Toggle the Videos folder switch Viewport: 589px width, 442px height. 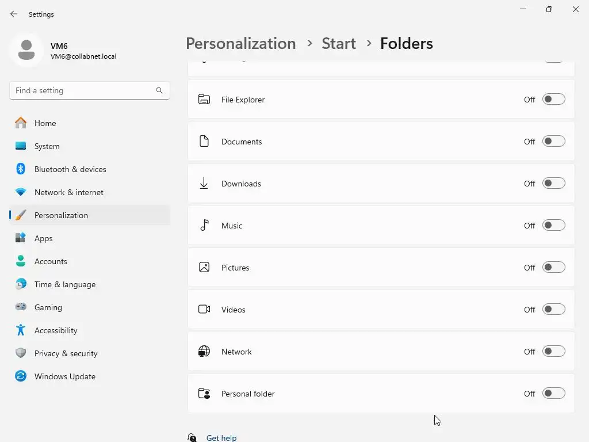[x=553, y=310]
